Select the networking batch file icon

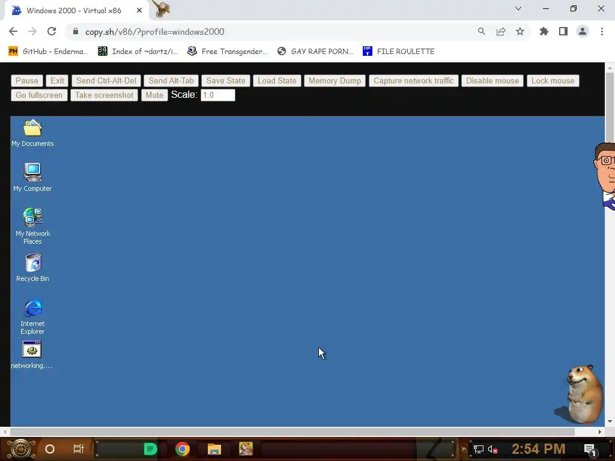tap(32, 355)
